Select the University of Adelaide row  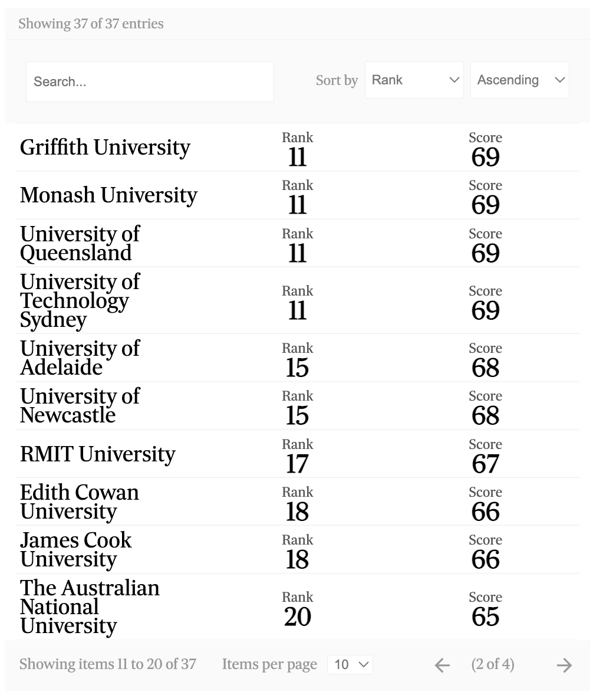point(80,358)
